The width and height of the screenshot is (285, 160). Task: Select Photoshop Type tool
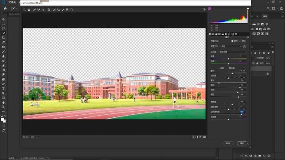pyautogui.click(x=4, y=89)
